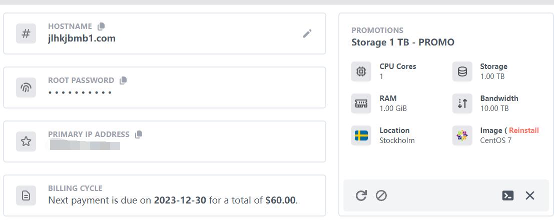Click the hash icon beside hostname

click(x=26, y=33)
